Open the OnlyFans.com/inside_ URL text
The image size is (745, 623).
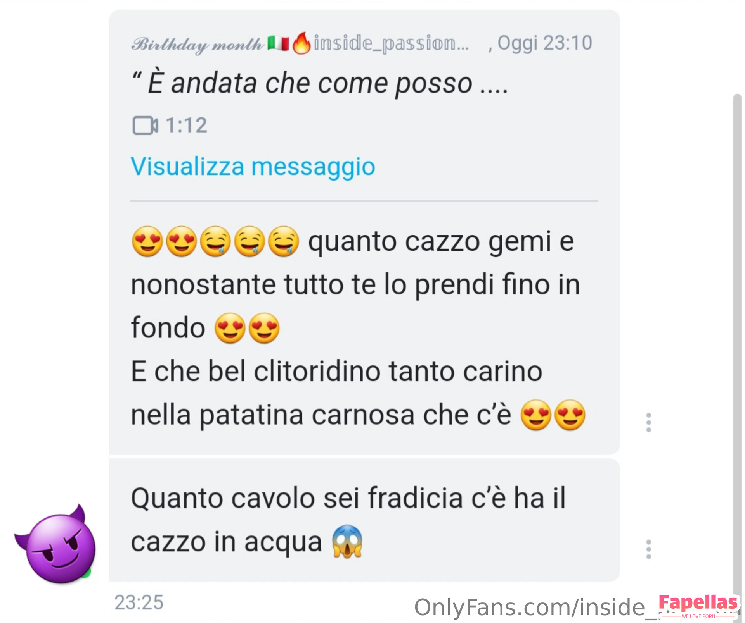[535, 607]
